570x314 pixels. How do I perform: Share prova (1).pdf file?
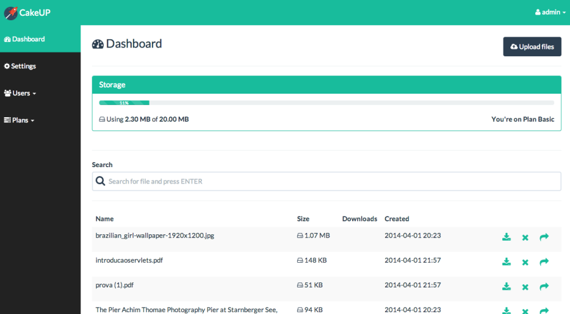[544, 286]
